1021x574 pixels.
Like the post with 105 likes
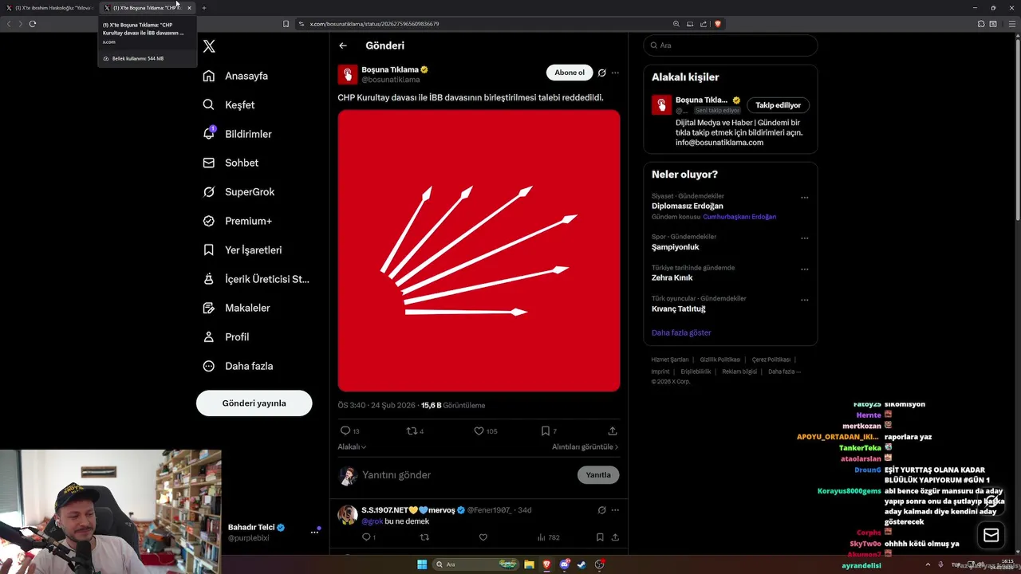[479, 431]
